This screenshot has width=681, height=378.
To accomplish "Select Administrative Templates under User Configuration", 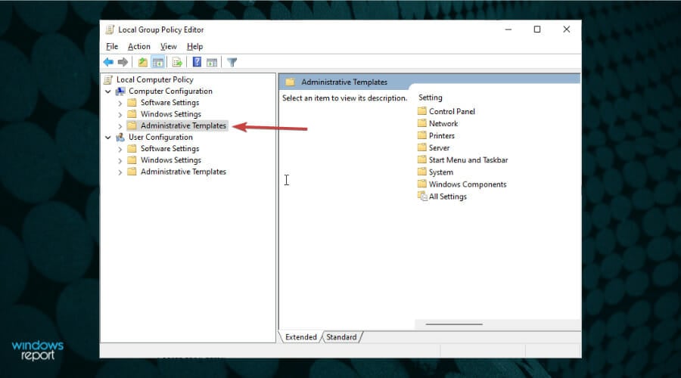I will (x=183, y=172).
